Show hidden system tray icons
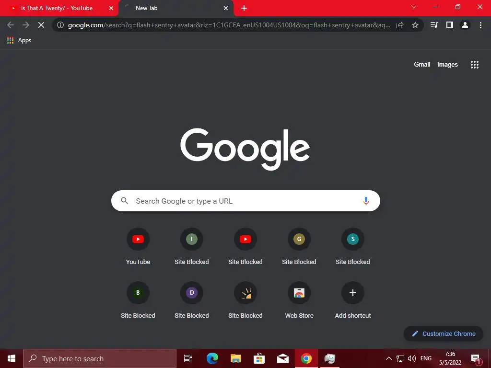491x368 pixels. pos(388,358)
